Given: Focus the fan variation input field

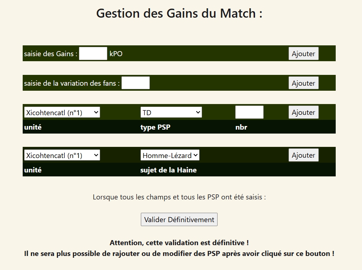Looking at the screenshot, I should tap(135, 83).
